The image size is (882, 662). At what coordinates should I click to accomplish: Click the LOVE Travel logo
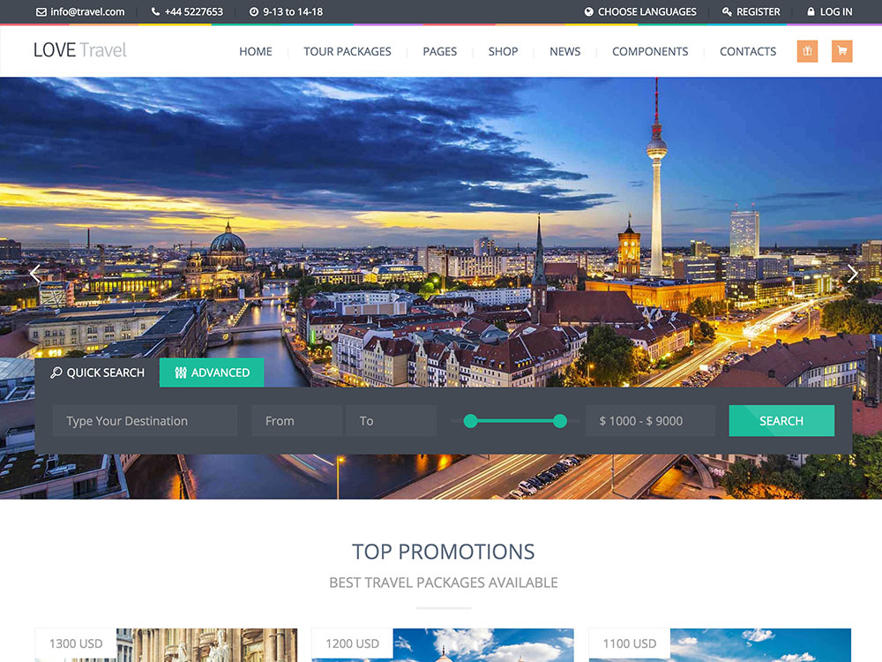pyautogui.click(x=80, y=50)
